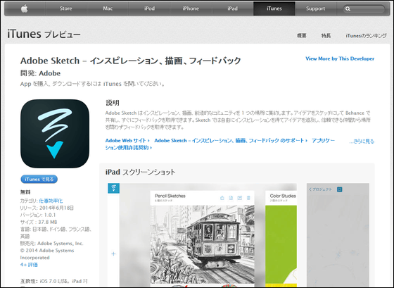
Task: Click the 仕事効率化 category link
Action: [x=51, y=201]
